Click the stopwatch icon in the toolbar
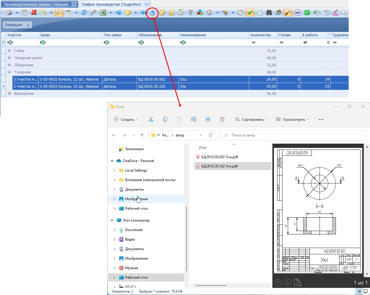Viewport: 370px width, 295px height. [x=241, y=12]
